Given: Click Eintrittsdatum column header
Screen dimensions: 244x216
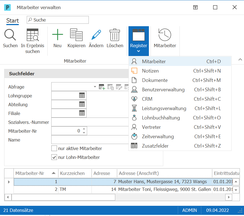Looking at the screenshot, I should tap(226, 173).
